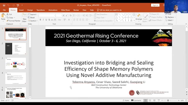Toggle text Shadow (S) formatting
The height and width of the screenshot is (105, 188).
(x=49, y=20)
